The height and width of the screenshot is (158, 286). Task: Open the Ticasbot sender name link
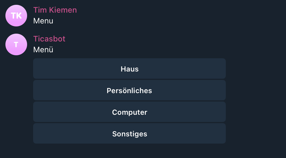pos(49,39)
